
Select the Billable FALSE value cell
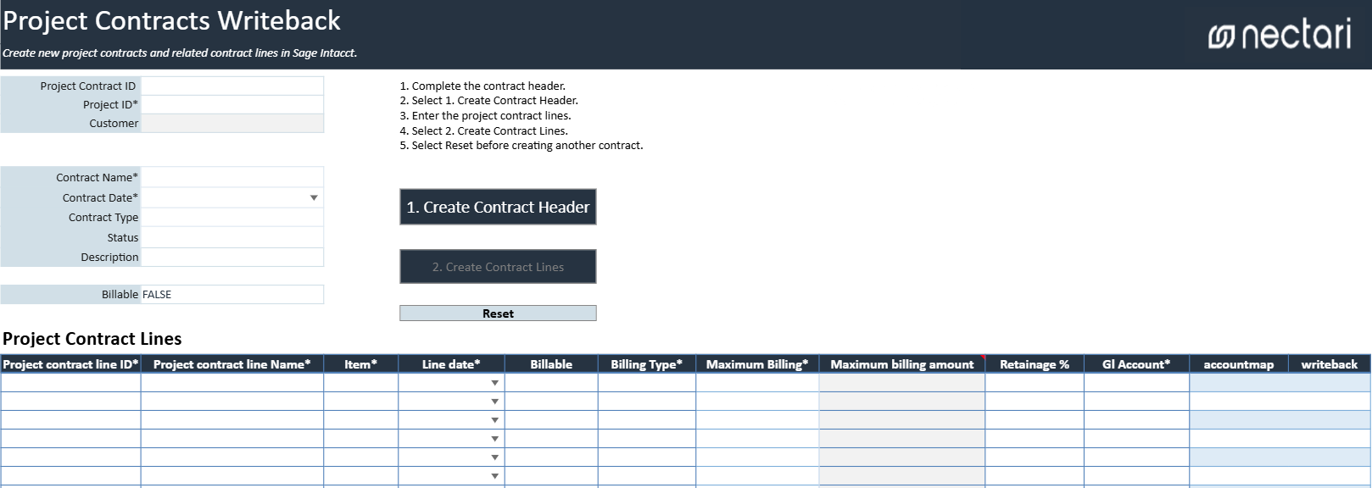232,294
